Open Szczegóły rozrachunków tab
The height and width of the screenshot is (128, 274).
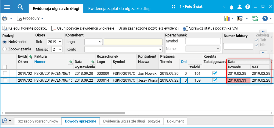pyautogui.click(x=38, y=121)
